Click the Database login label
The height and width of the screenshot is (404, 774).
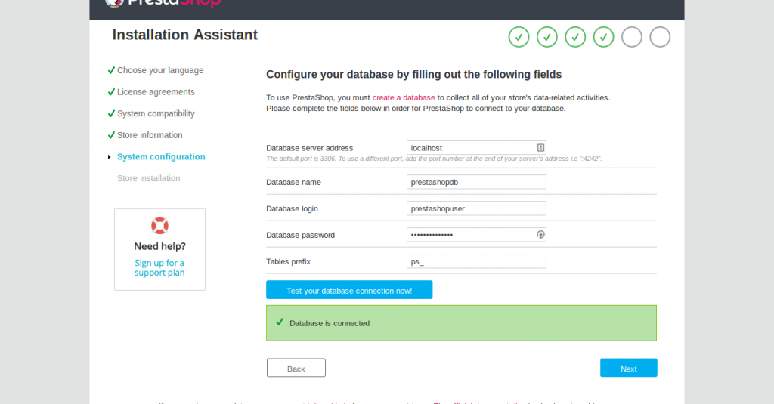(292, 208)
